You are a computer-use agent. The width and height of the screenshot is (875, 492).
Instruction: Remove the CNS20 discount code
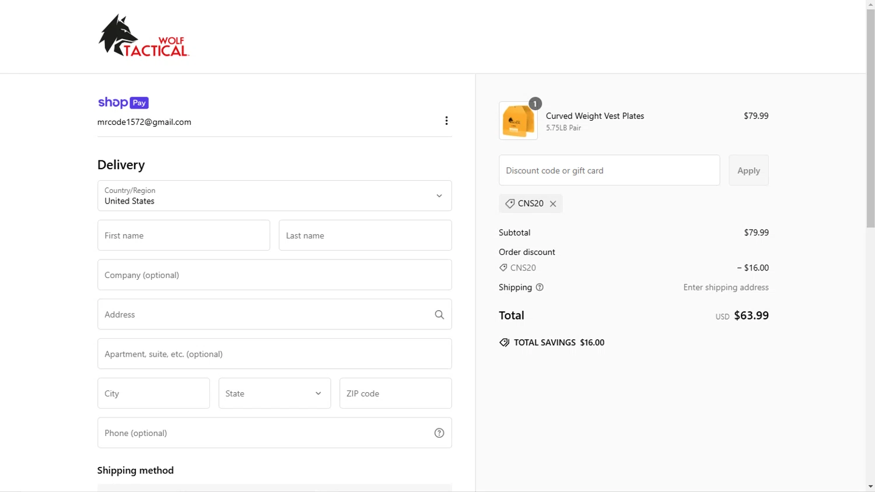click(x=553, y=204)
